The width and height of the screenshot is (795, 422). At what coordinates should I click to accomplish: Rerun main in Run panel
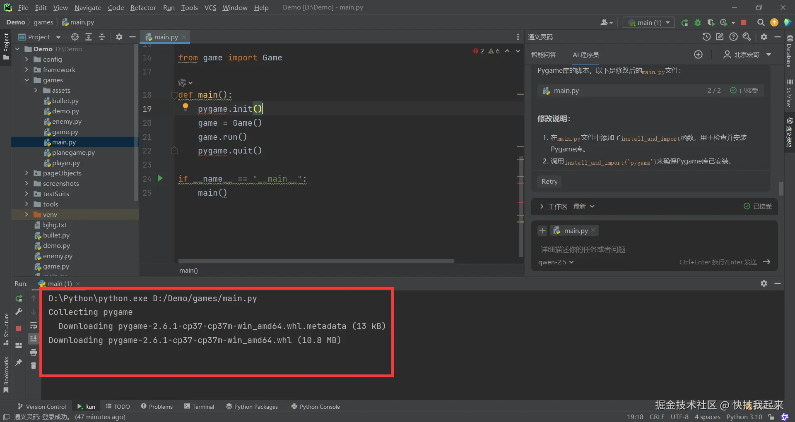pos(19,298)
